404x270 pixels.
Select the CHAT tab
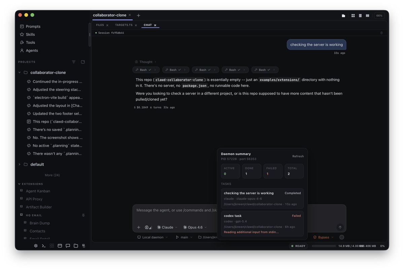click(x=148, y=25)
